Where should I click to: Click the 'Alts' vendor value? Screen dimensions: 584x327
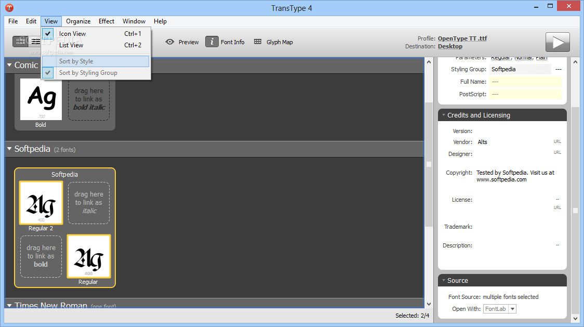click(482, 142)
